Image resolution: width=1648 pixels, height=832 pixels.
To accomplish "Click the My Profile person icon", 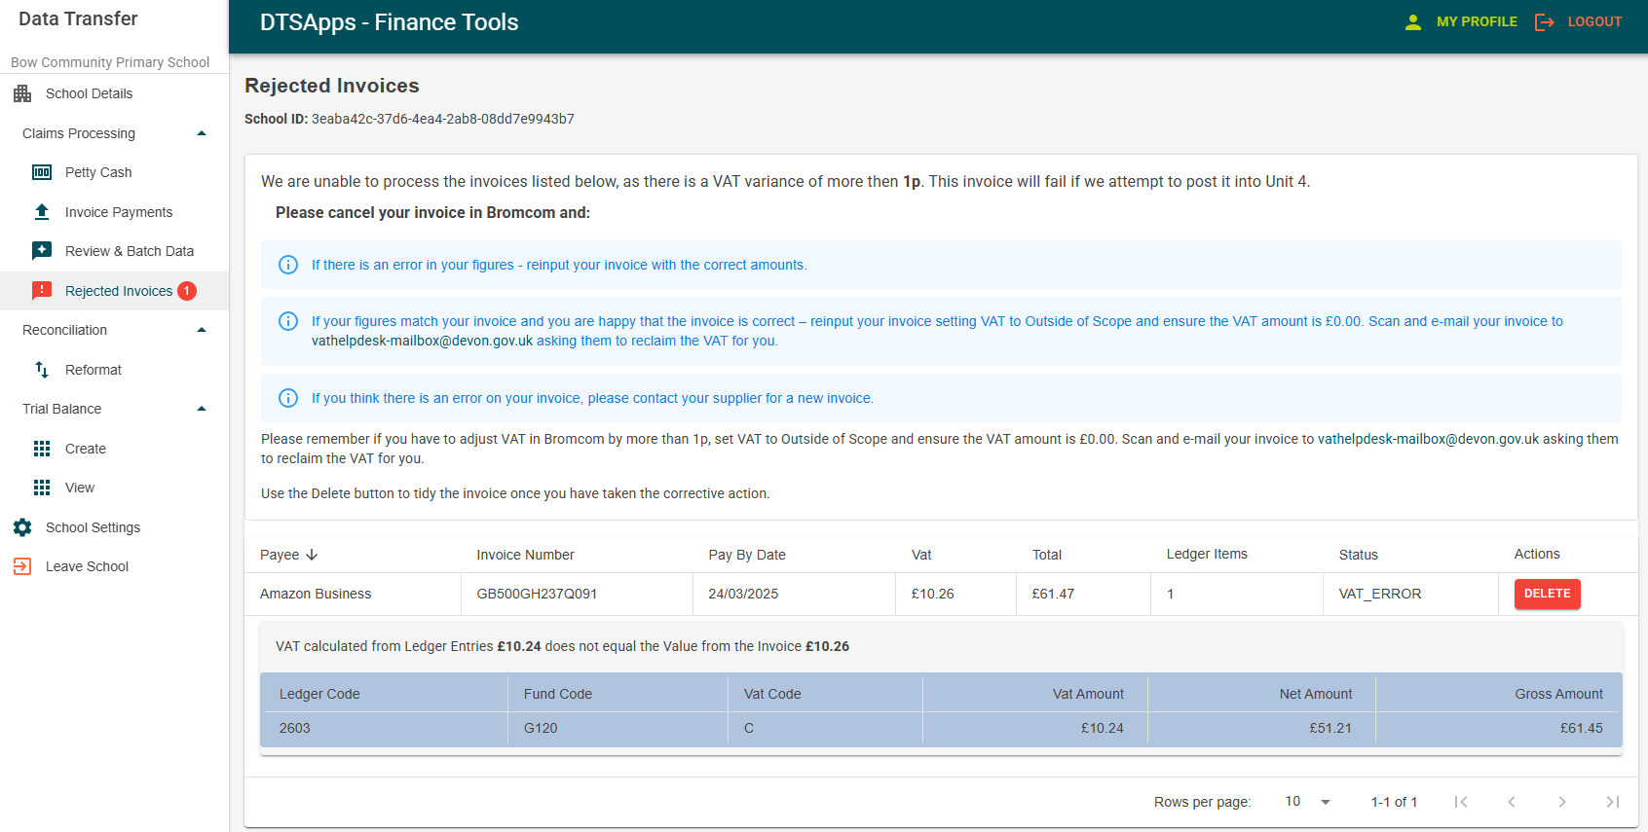I will (1412, 21).
